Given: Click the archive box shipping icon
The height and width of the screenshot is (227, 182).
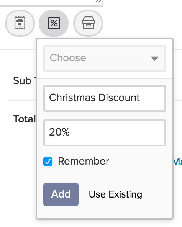Looking at the screenshot, I should pos(88,23).
